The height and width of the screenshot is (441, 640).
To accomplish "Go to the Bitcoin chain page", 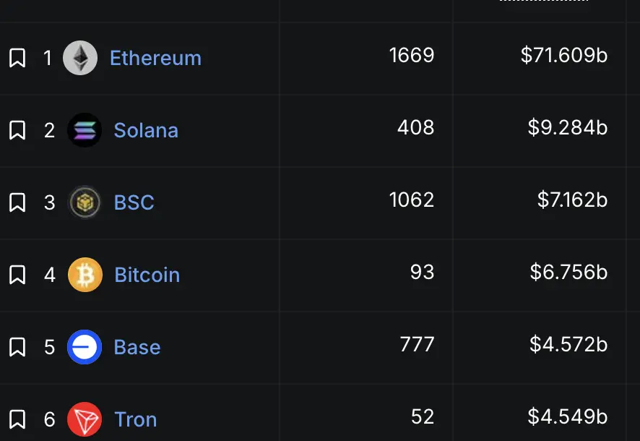I will tap(147, 275).
